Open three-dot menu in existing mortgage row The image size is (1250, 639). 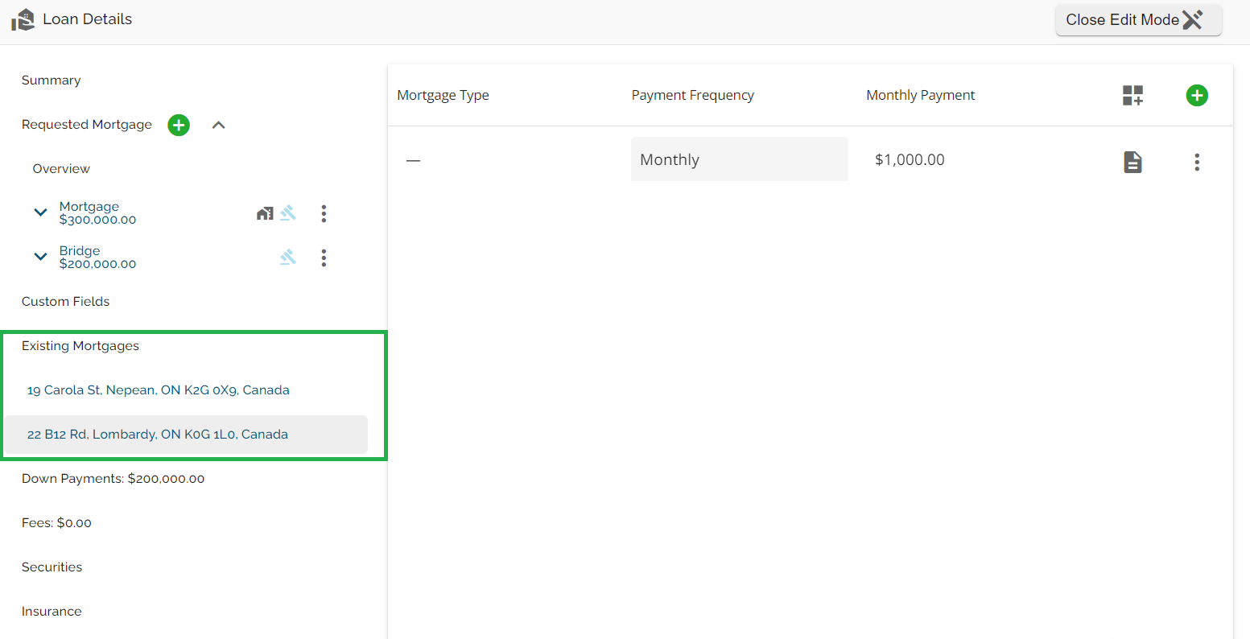1196,162
